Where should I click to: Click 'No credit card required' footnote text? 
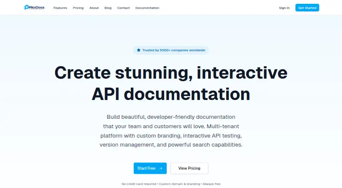coord(139,184)
